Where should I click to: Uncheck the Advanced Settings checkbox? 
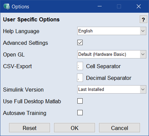tap(80, 42)
